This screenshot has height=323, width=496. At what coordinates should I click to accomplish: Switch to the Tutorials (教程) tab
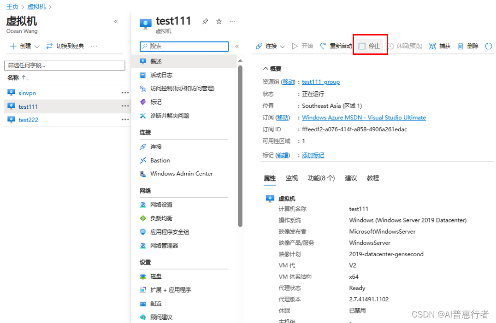pyautogui.click(x=373, y=178)
